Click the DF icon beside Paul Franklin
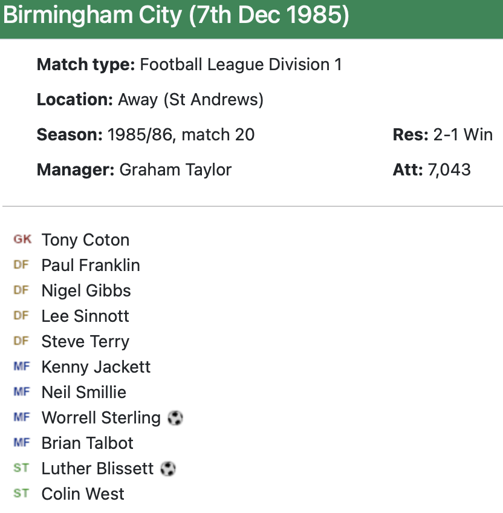503x513 pixels. click(x=21, y=265)
